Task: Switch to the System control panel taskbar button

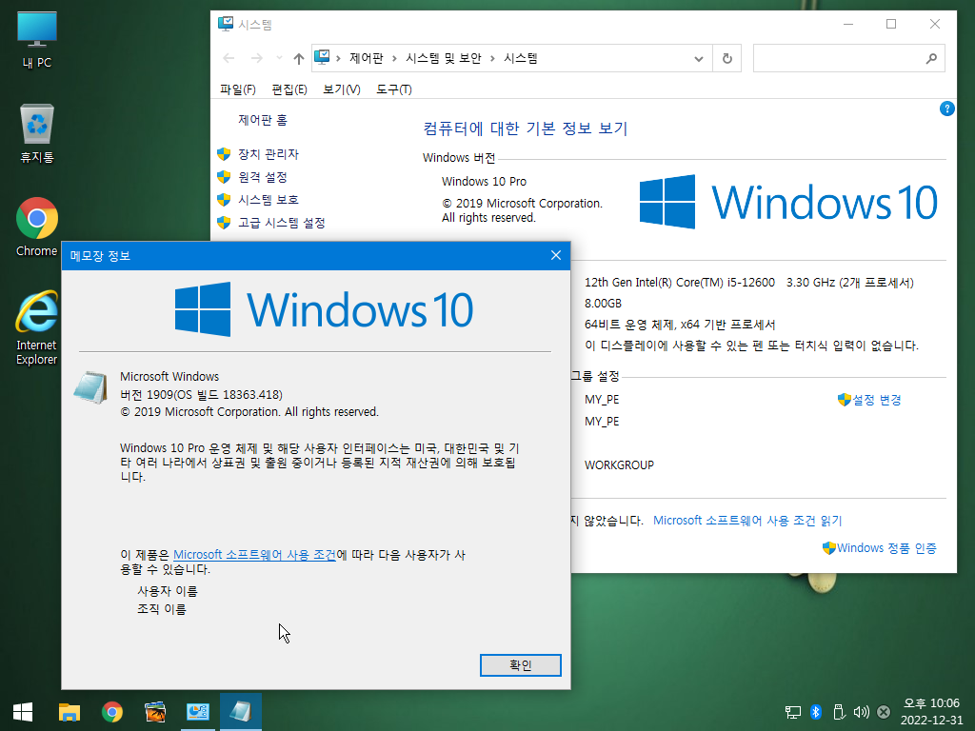Action: pos(198,712)
